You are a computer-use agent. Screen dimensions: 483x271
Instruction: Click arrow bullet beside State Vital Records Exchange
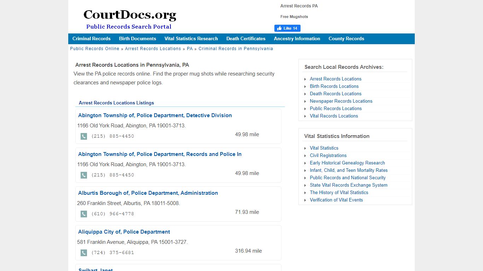(305, 185)
